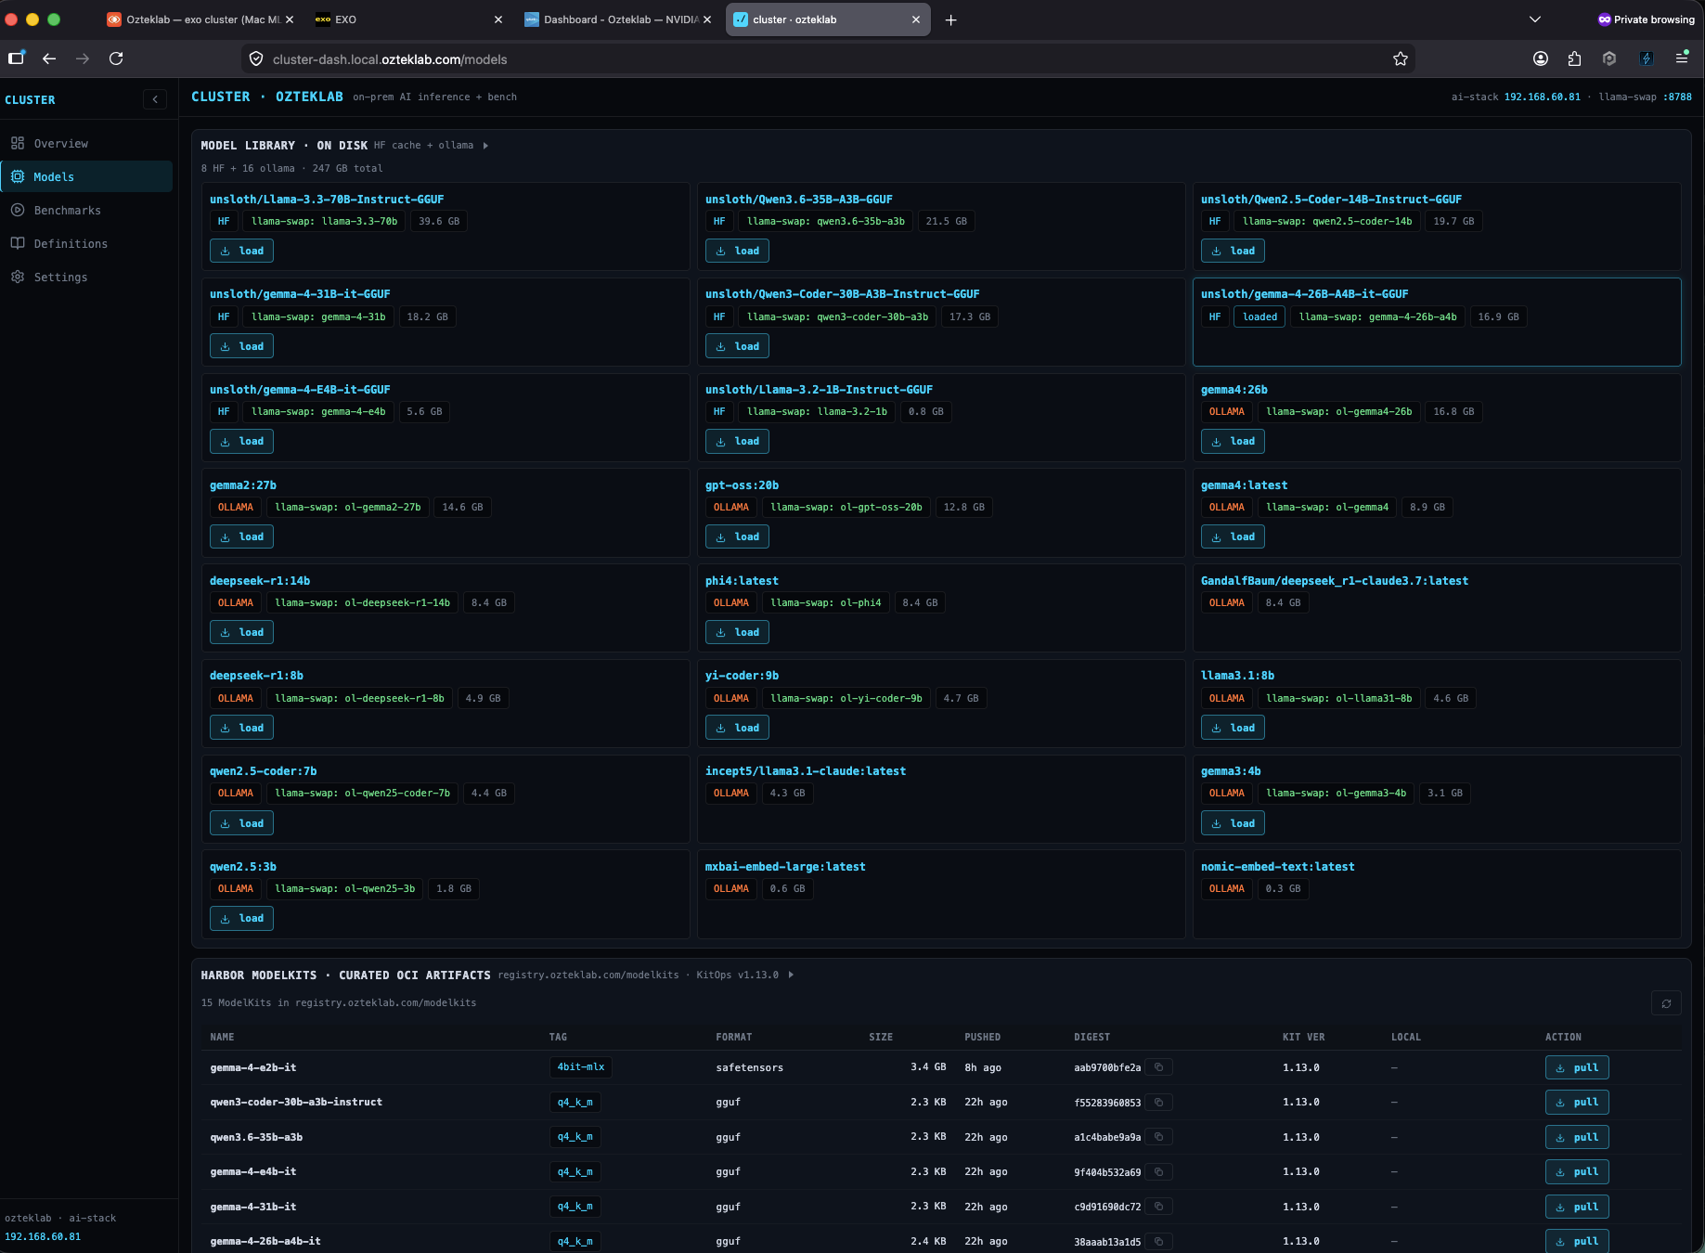Go back to previous page
This screenshot has width=1705, height=1253.
[49, 58]
